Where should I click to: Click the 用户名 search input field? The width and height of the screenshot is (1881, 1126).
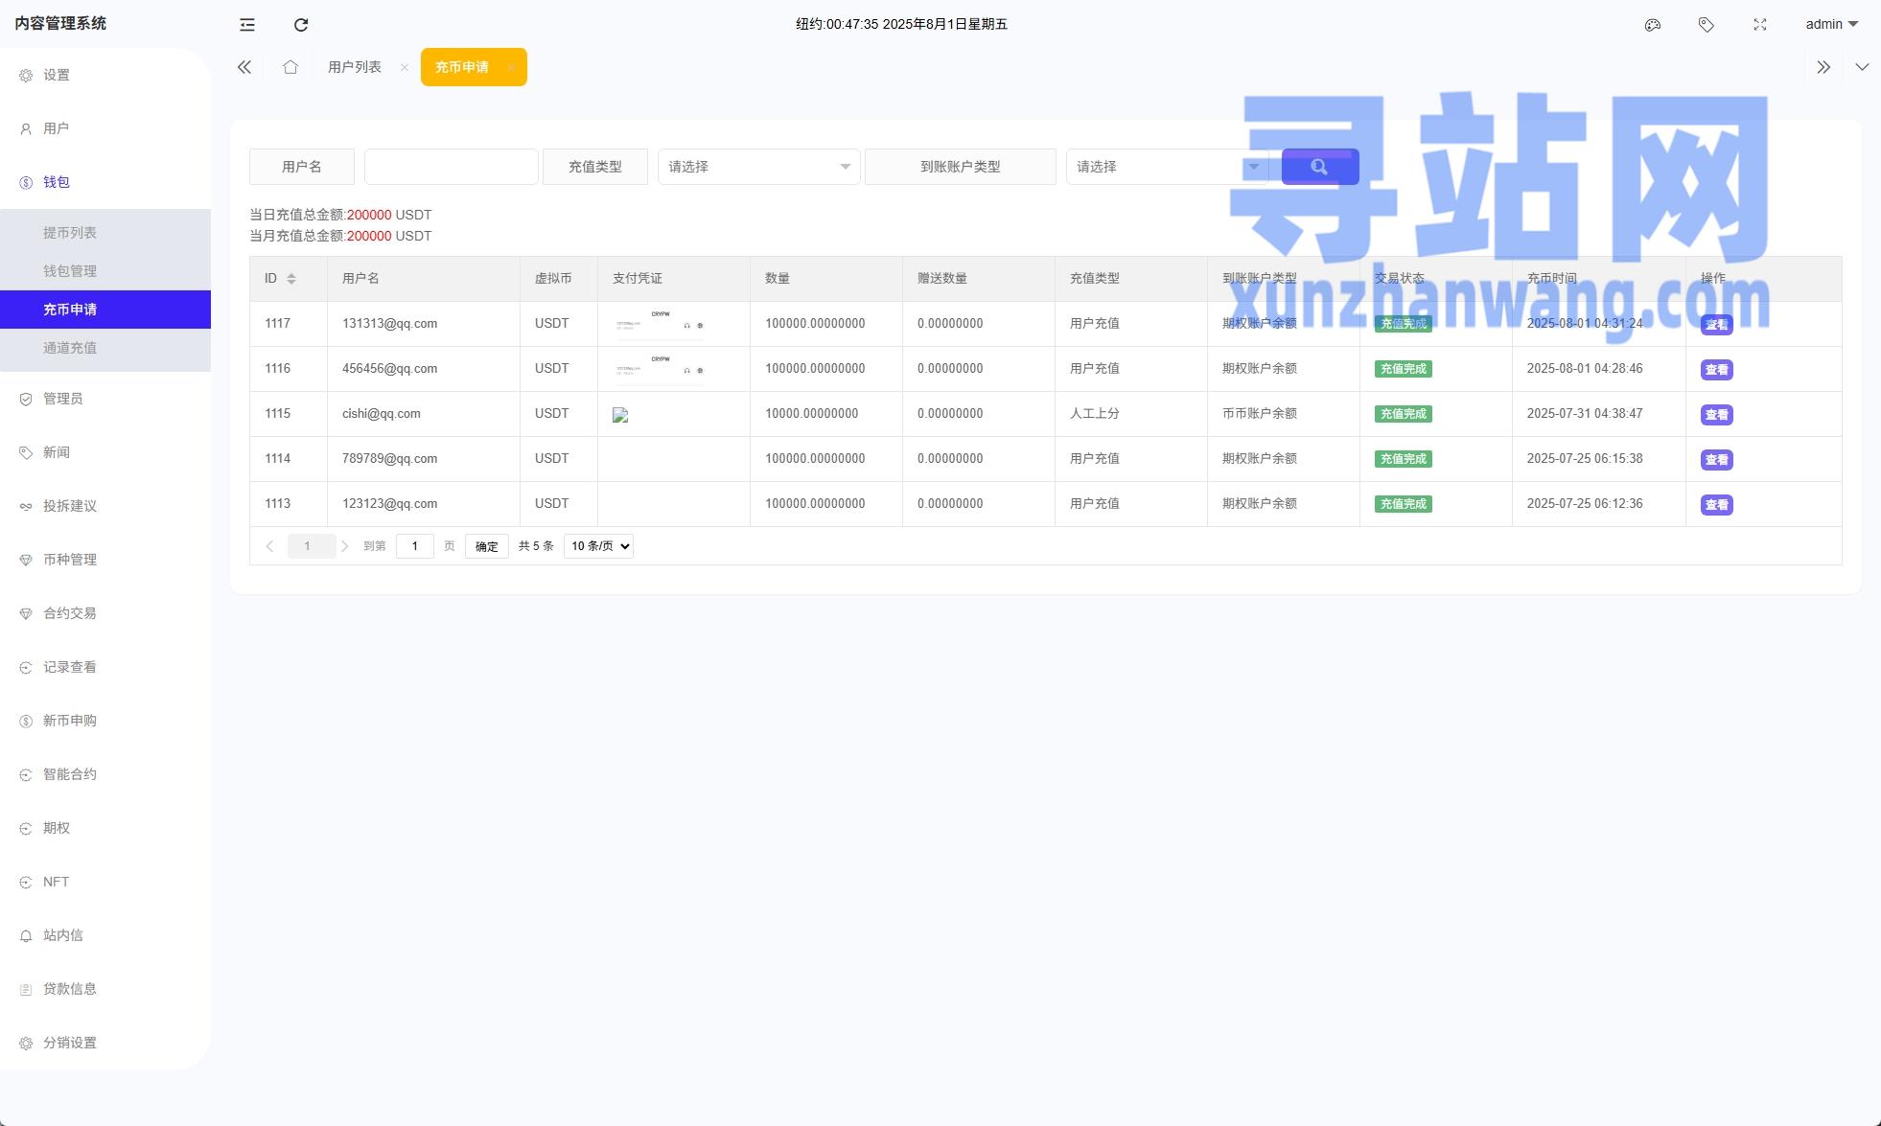point(451,167)
